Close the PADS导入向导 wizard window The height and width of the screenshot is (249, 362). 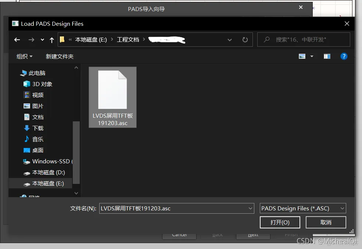[x=301, y=7]
